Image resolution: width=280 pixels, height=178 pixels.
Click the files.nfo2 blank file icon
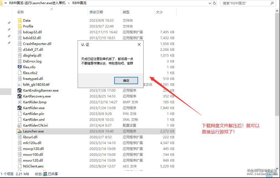click(20, 73)
